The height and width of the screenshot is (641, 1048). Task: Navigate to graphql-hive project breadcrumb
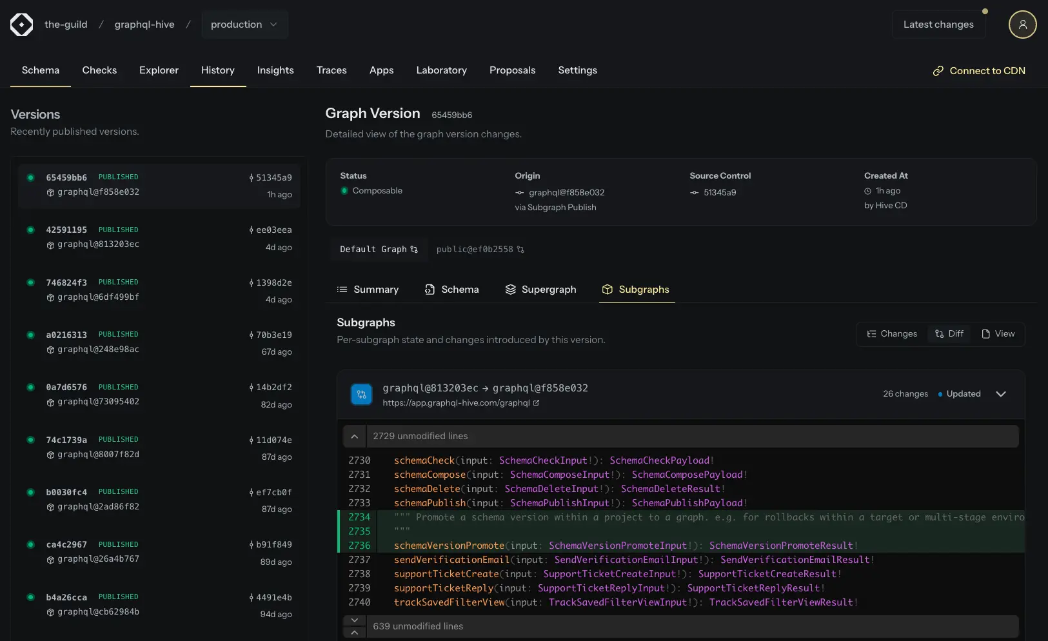[x=144, y=25]
